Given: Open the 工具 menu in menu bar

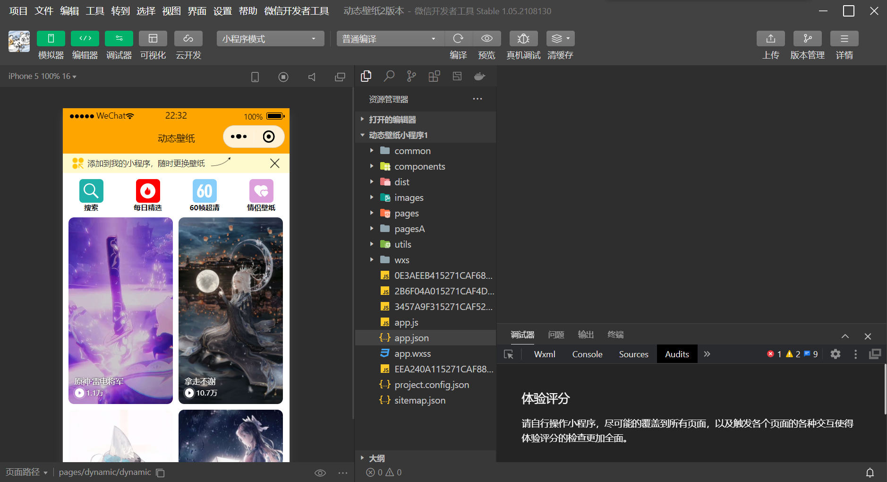Looking at the screenshot, I should coord(95,11).
